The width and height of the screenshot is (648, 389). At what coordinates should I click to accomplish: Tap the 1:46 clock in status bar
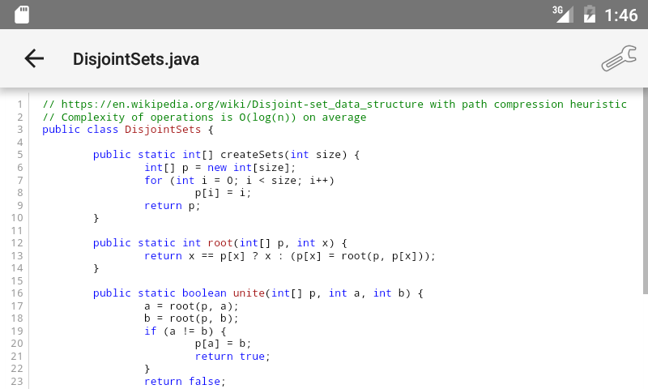coord(621,15)
